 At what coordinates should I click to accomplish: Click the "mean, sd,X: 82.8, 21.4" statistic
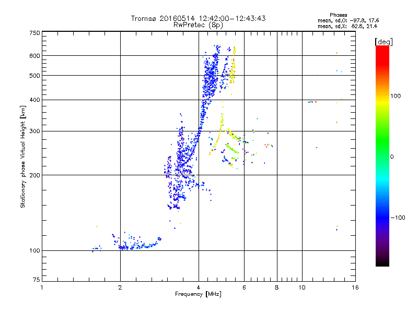click(347, 26)
